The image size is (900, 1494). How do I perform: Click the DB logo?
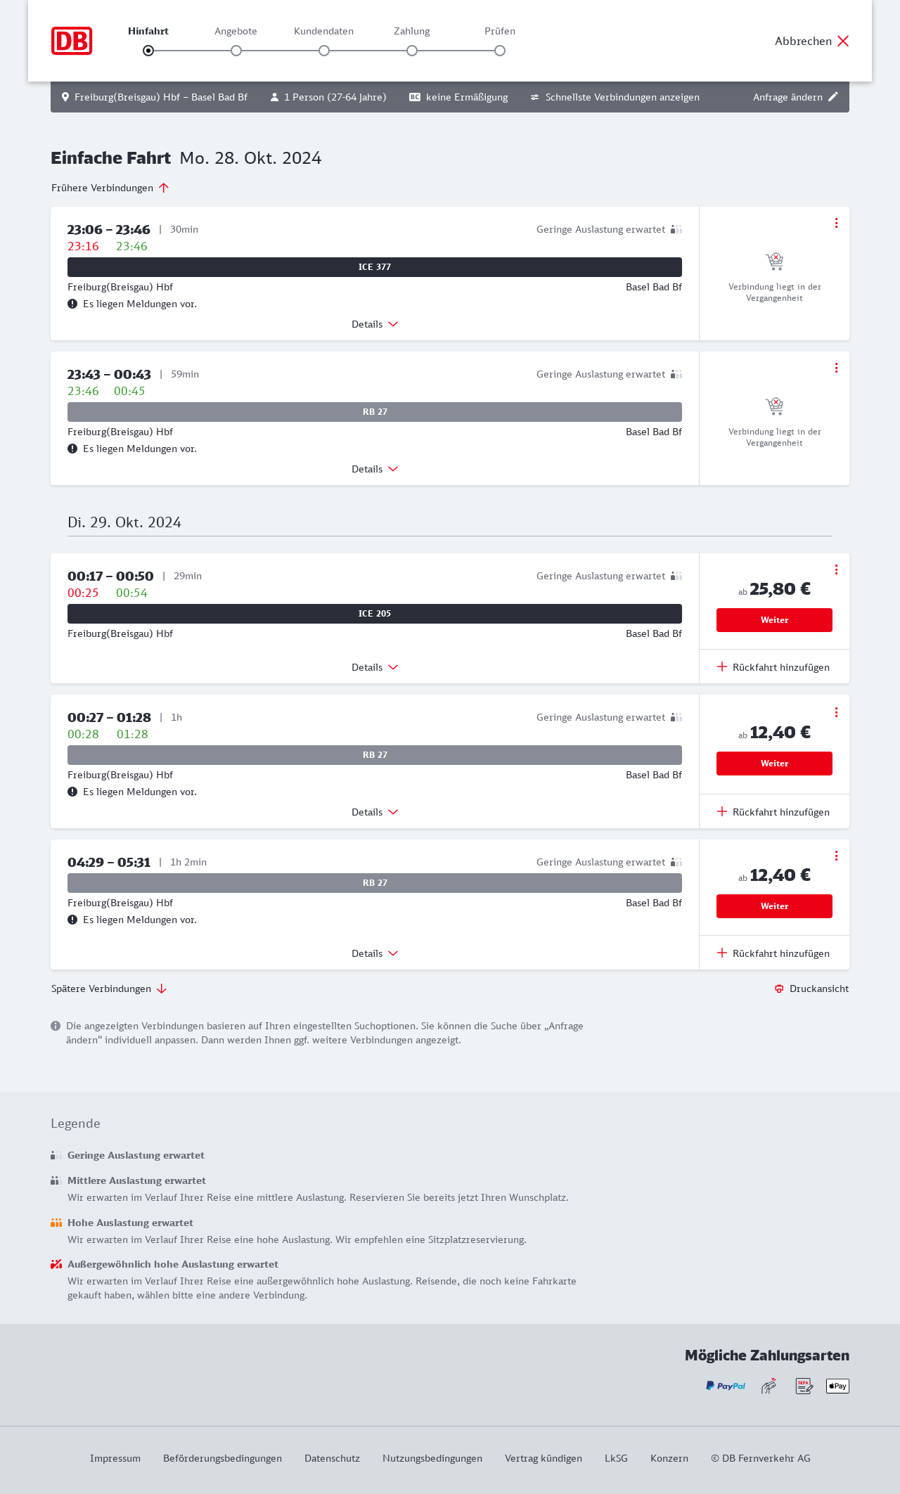(72, 41)
